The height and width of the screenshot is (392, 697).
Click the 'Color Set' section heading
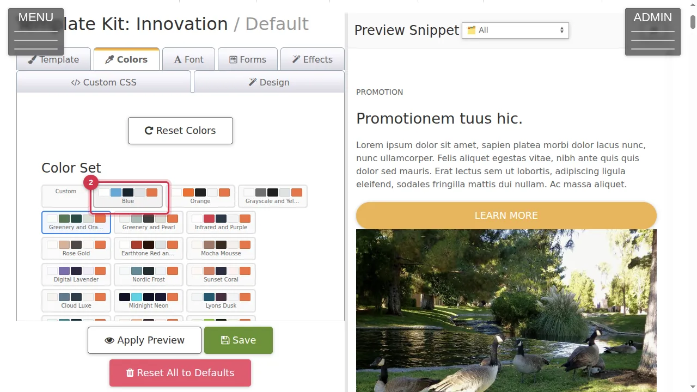click(x=71, y=168)
